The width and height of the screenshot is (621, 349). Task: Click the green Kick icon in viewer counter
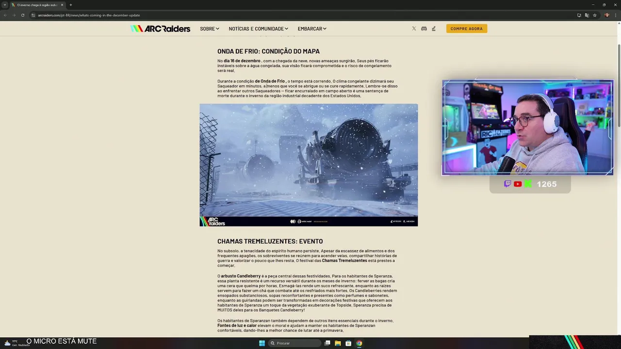click(528, 184)
